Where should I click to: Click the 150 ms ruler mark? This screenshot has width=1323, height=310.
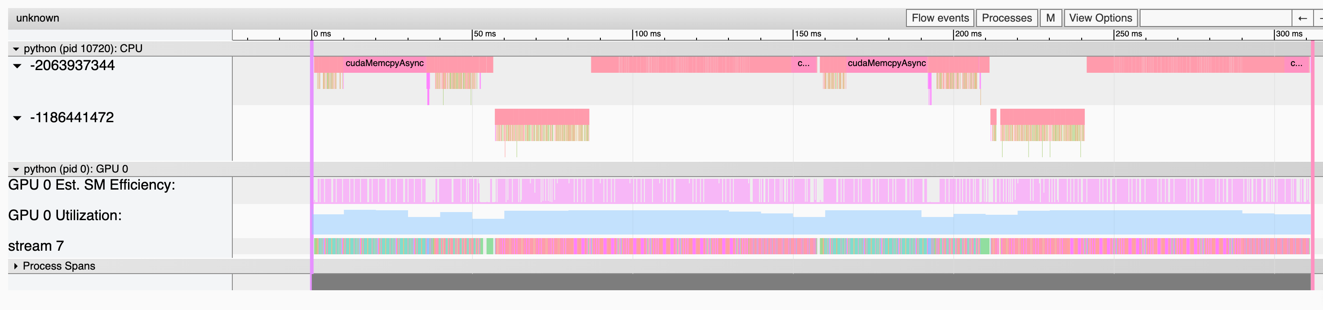point(808,34)
